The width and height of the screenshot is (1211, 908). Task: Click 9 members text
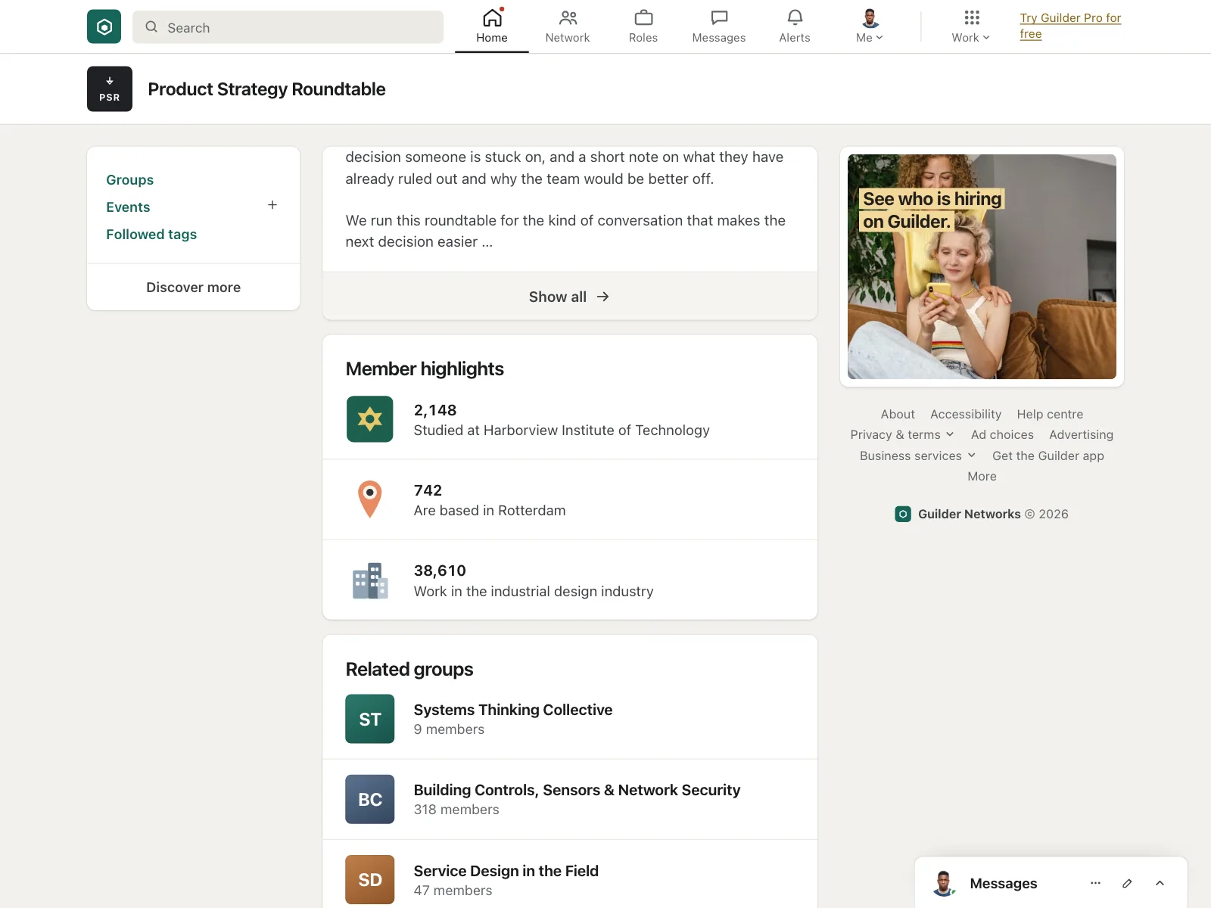point(449,730)
